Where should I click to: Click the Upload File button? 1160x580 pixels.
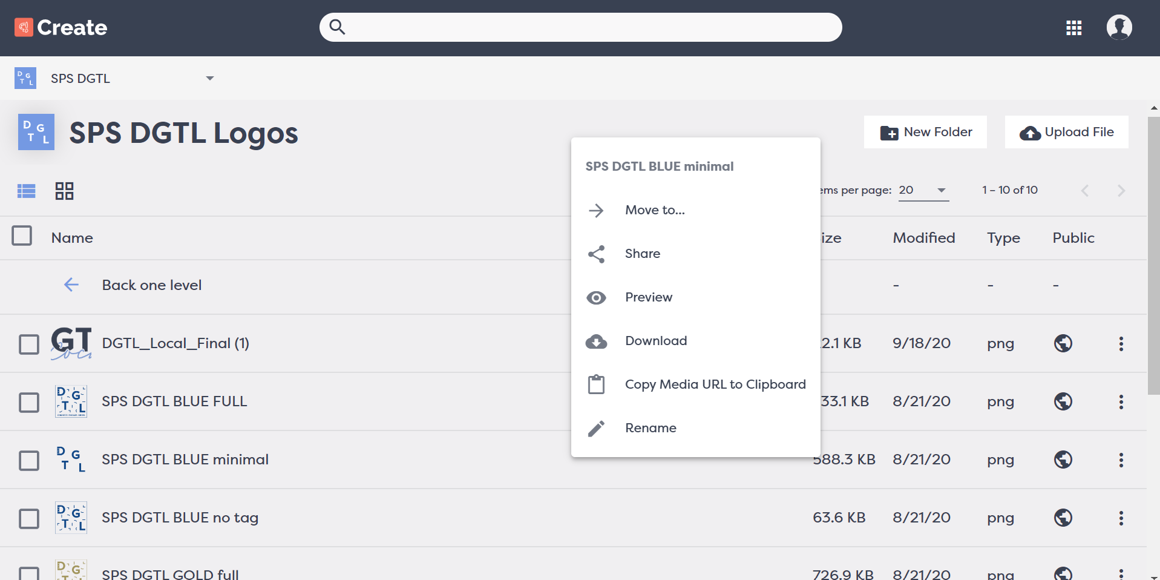1067,132
